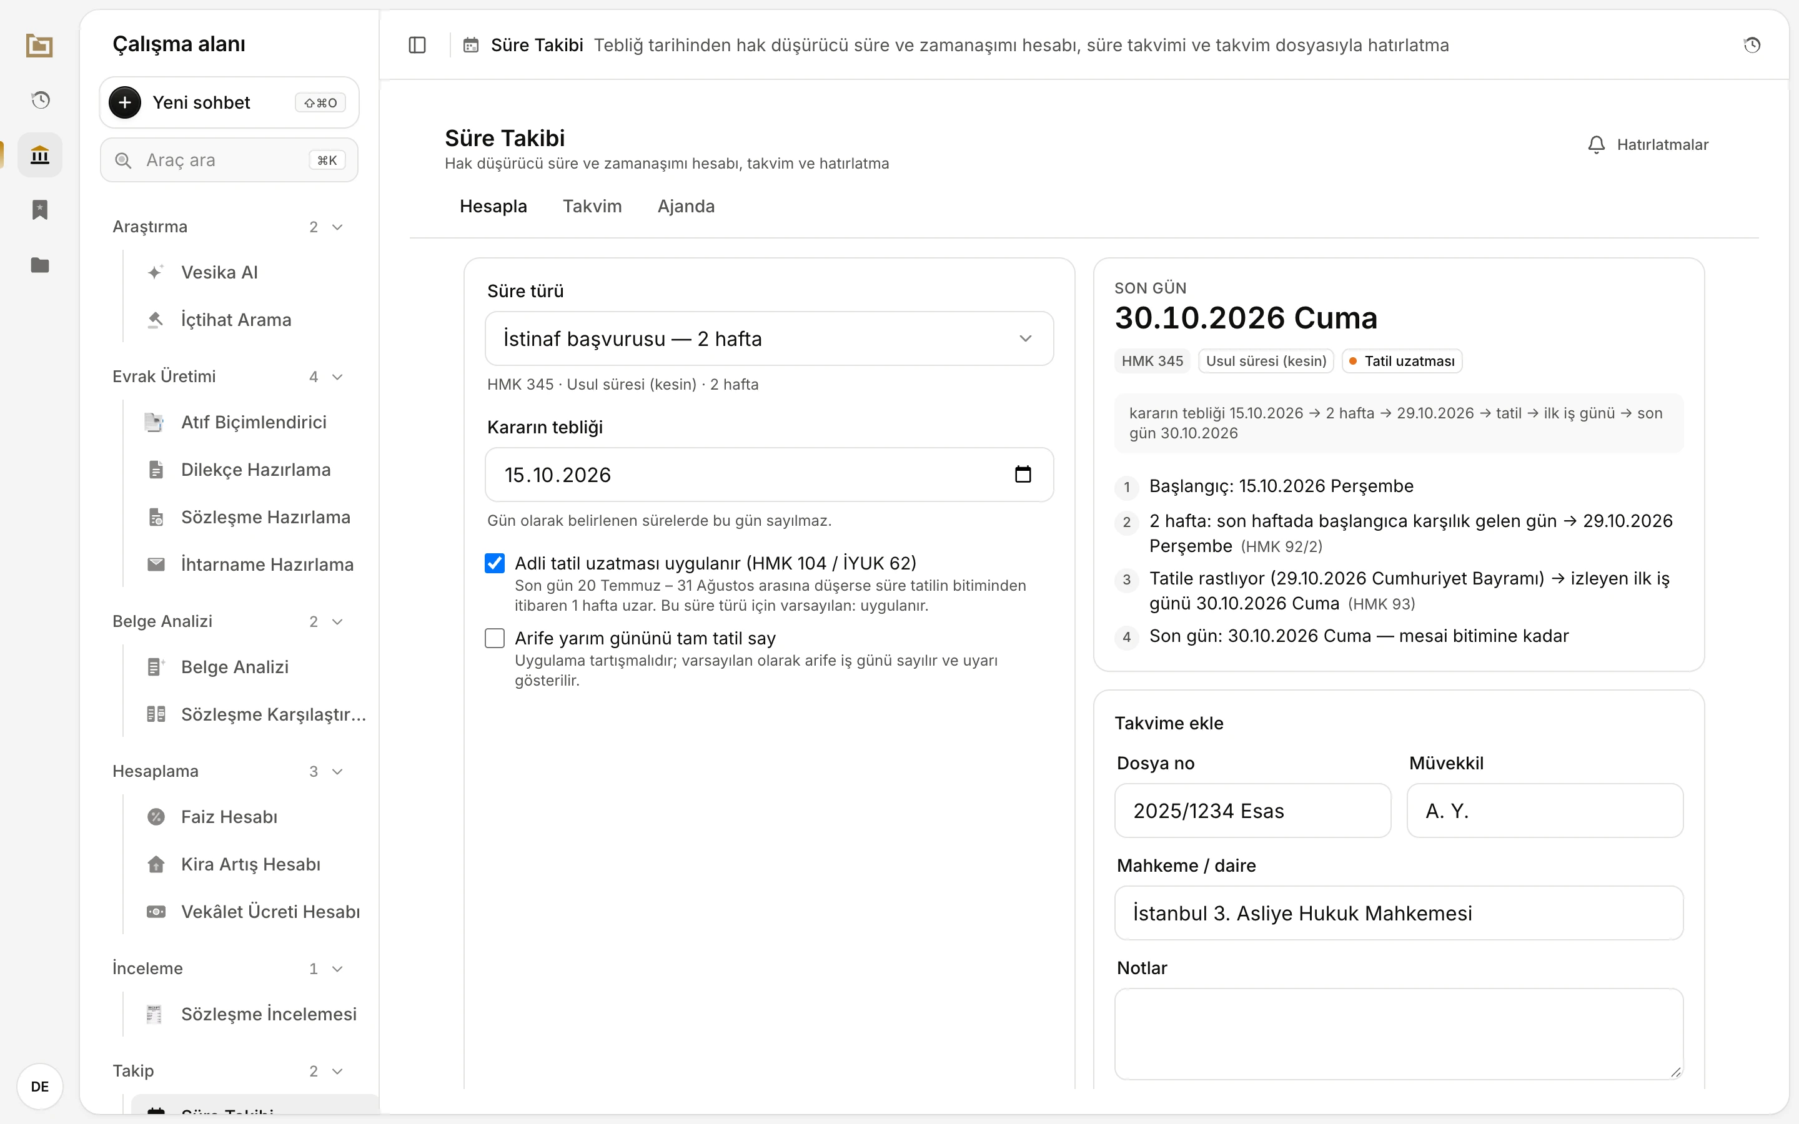The height and width of the screenshot is (1124, 1799).
Task: Open Sözleşme Hazırlama icon
Action: (x=156, y=518)
